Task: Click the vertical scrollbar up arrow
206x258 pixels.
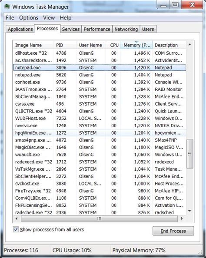Action: (189, 44)
